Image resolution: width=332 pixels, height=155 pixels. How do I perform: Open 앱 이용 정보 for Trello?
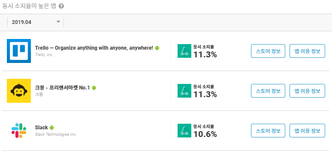coord(307,51)
